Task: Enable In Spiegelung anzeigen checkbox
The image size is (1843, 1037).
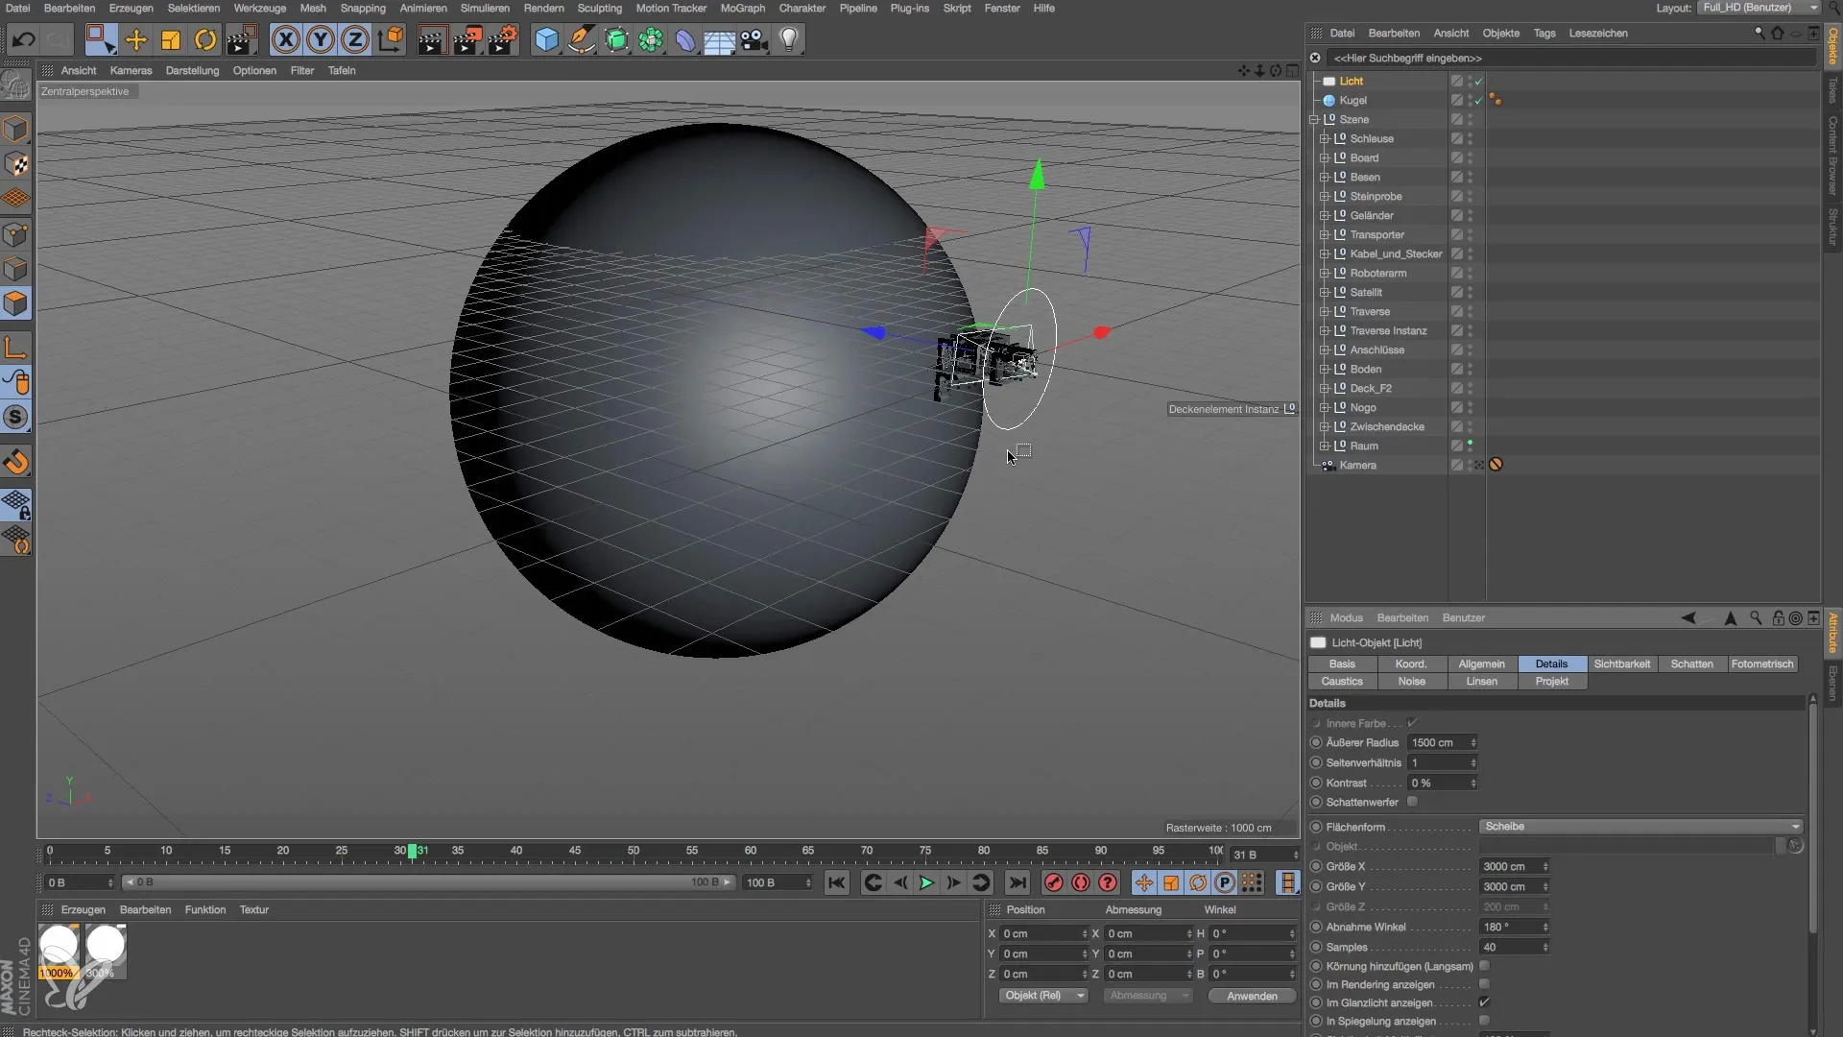Action: click(1484, 1021)
